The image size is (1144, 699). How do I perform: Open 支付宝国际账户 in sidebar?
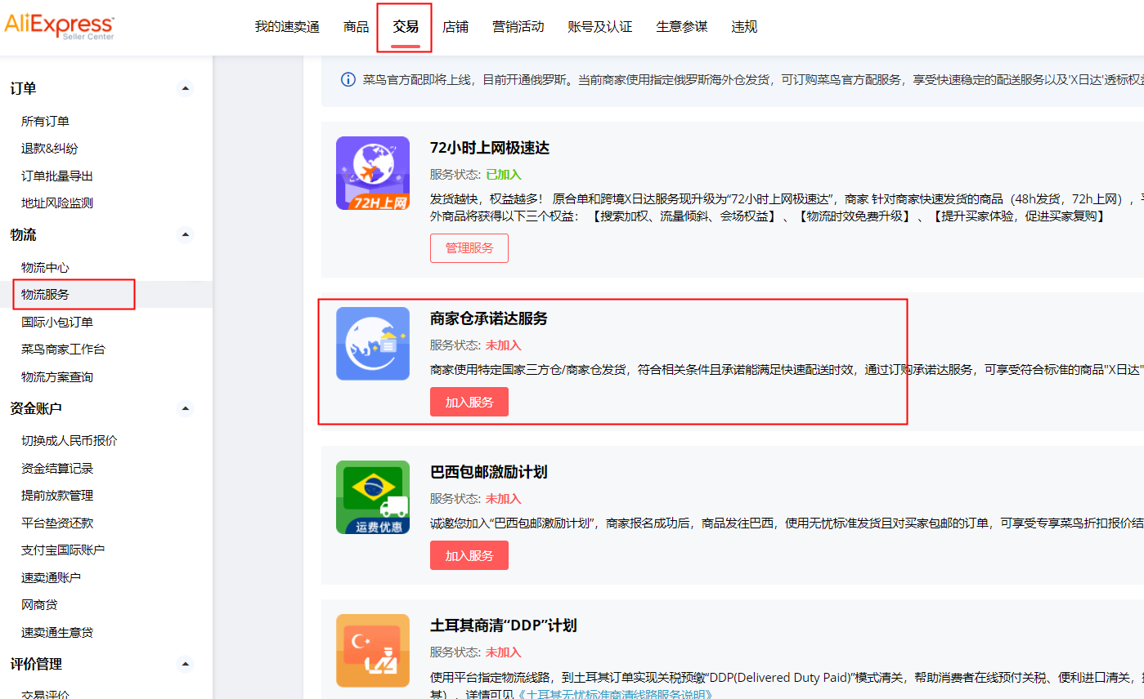pos(63,550)
